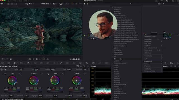Pick white point beside Gain
Screen dimensions: 179x100
pyautogui.click(x=48, y=74)
